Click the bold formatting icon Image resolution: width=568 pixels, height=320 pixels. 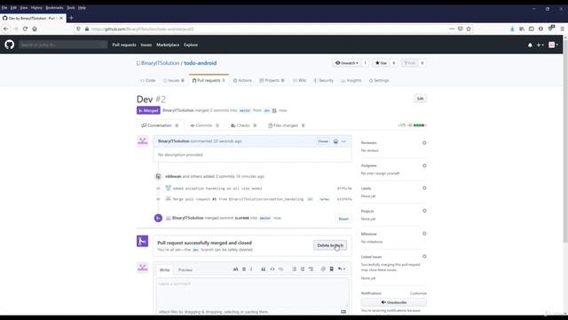(x=244, y=269)
